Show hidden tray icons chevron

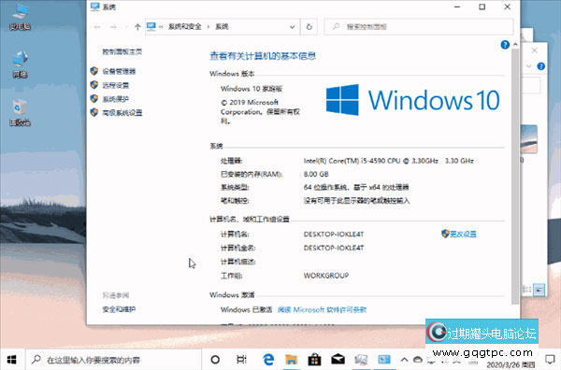404,360
